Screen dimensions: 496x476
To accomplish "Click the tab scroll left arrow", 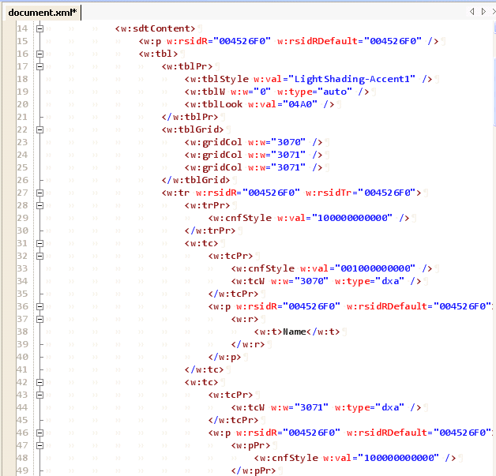I will point(472,12).
